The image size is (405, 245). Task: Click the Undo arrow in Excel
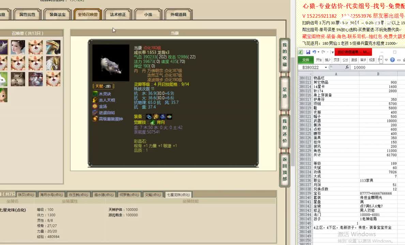click(x=314, y=52)
